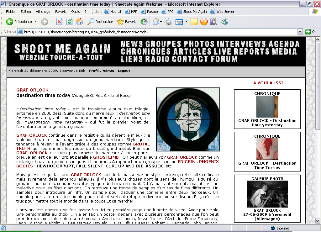
Task: Stop page loading with red X
Action: pyautogui.click(x=59, y=22)
